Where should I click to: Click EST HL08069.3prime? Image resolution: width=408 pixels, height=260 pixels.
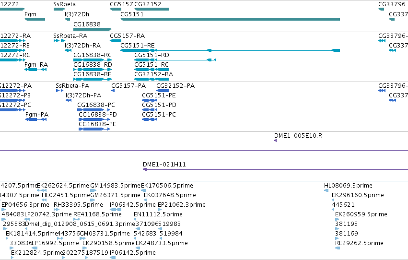348,186
